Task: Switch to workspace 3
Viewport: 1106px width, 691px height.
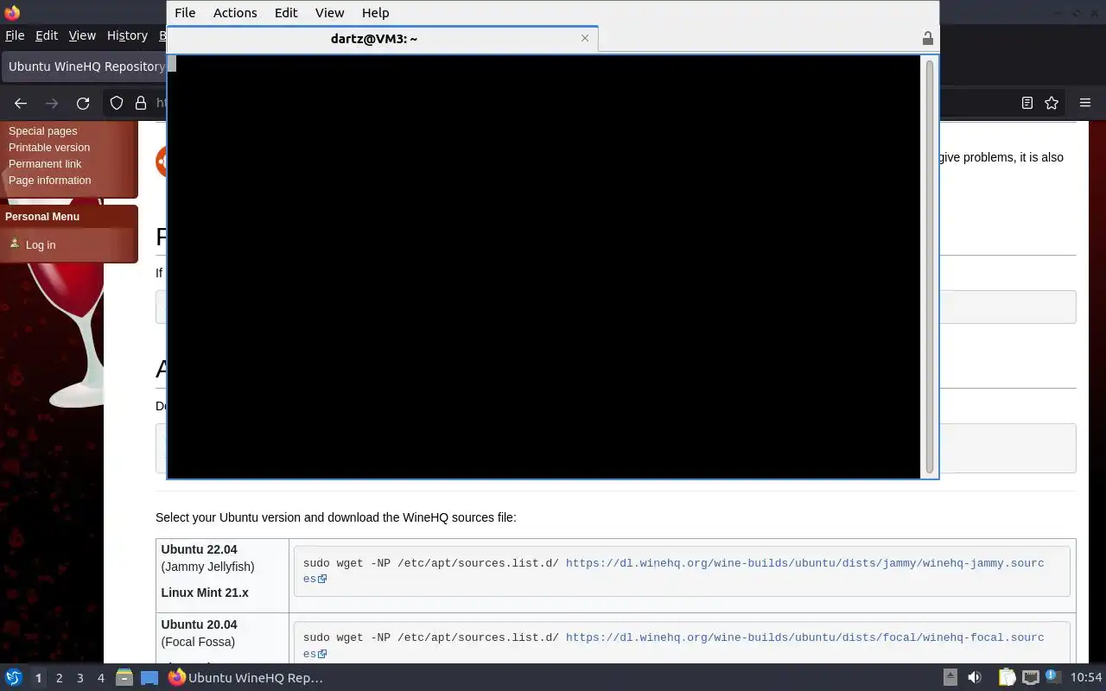Action: 79,678
